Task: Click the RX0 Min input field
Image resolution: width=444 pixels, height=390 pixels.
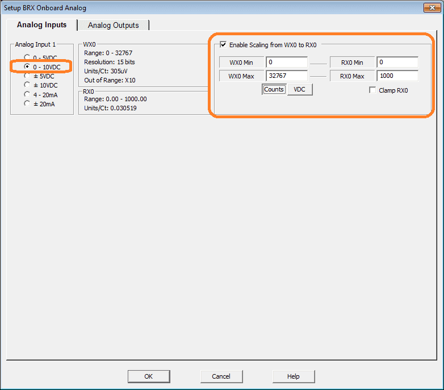Action: (x=397, y=62)
